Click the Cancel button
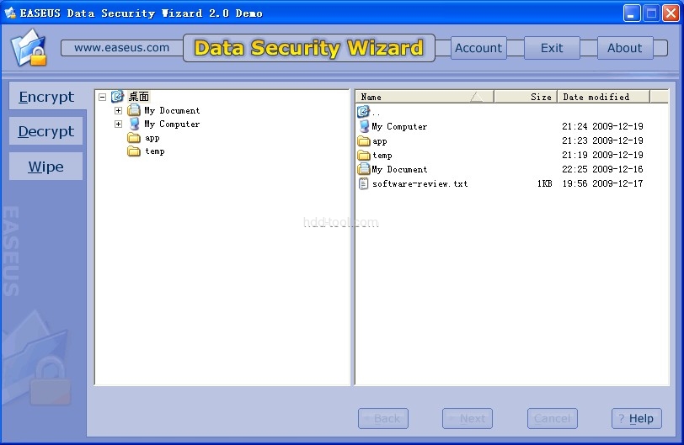Viewport: 684px width, 445px height. 553,418
